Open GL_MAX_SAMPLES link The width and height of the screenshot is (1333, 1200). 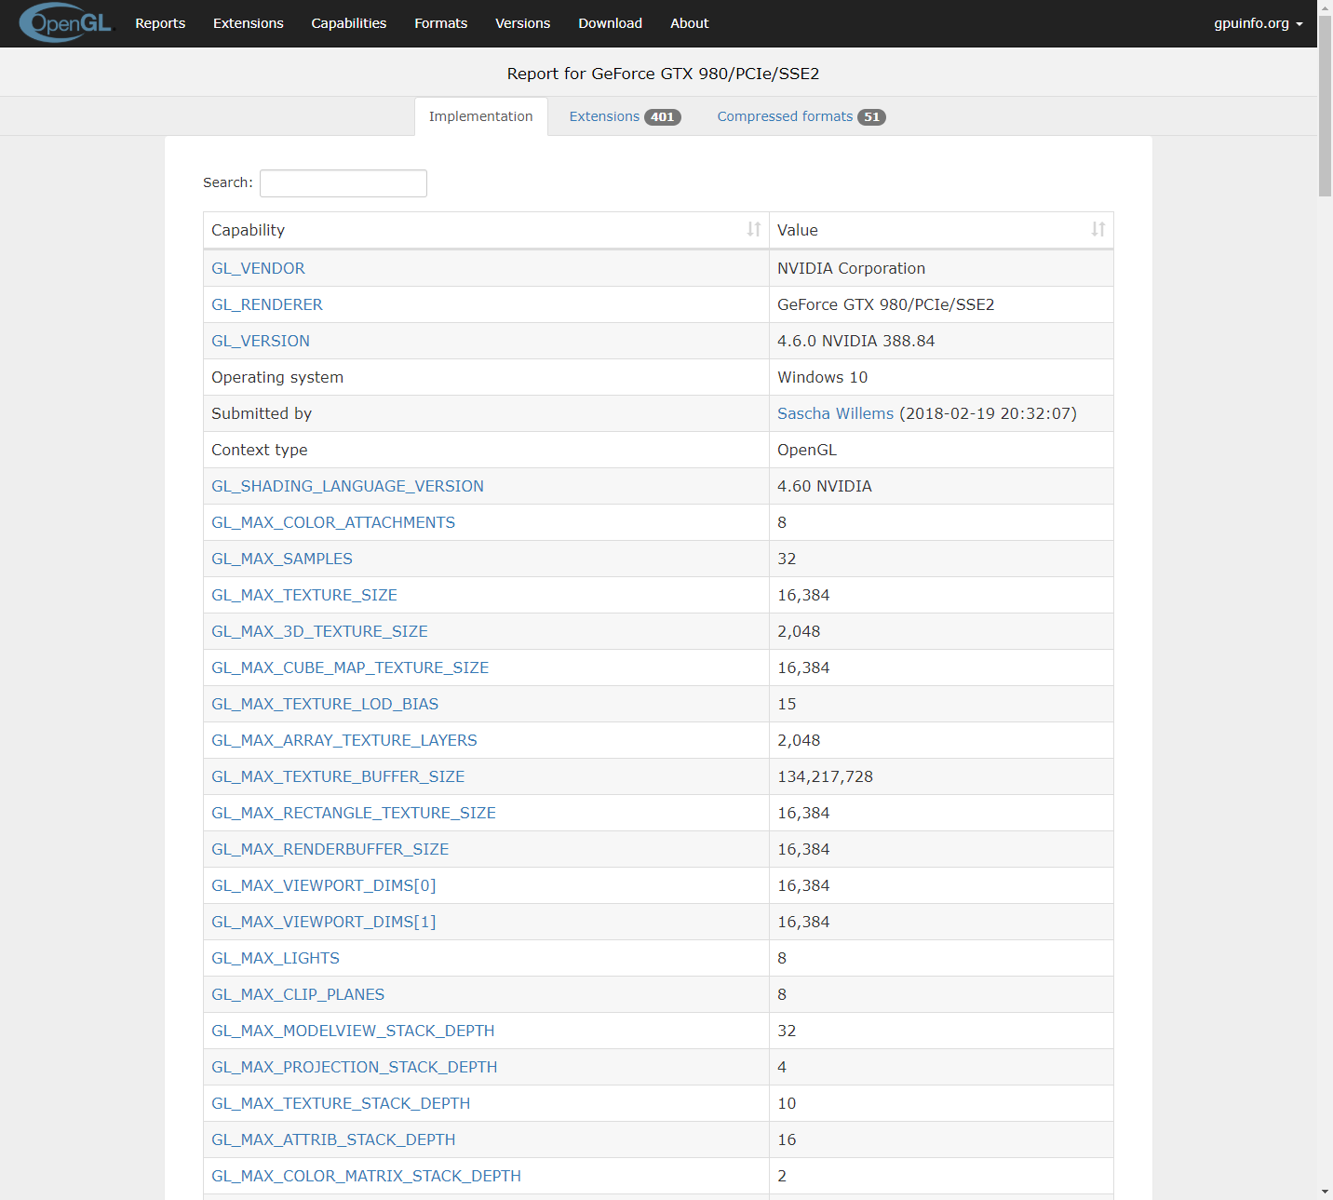pos(282,559)
